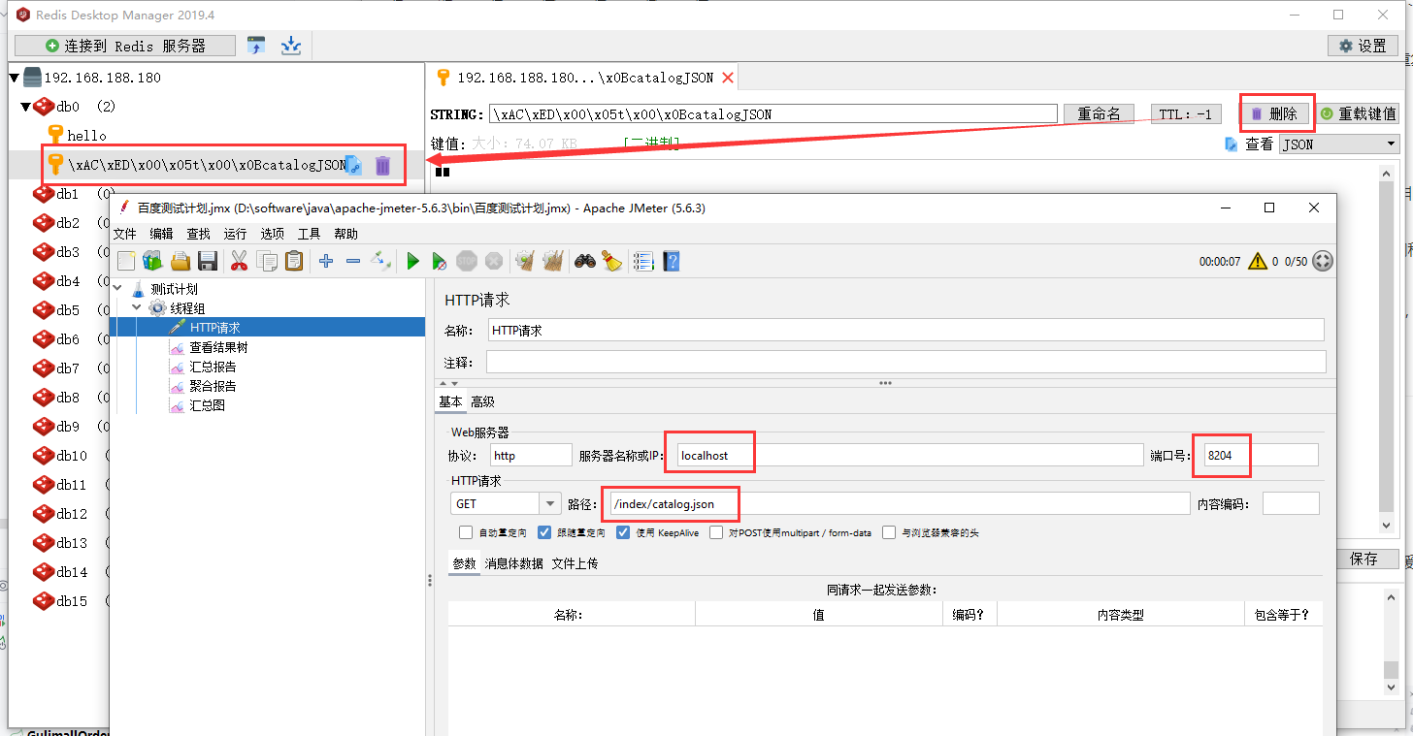Open the Templates icon in JMeter toolbar

[152, 261]
